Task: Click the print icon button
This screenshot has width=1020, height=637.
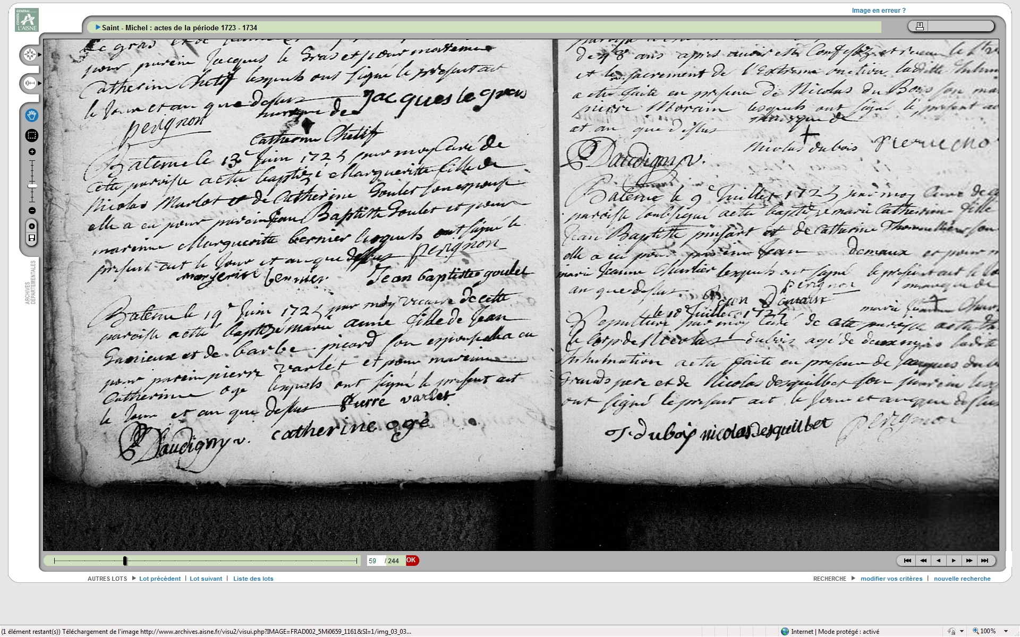Action: click(x=920, y=26)
